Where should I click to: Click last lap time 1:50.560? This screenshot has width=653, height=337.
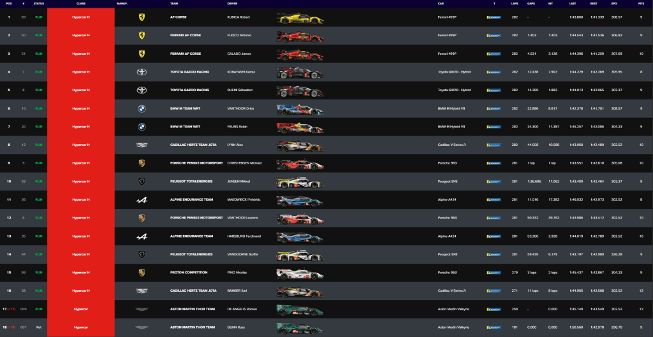coord(576,327)
